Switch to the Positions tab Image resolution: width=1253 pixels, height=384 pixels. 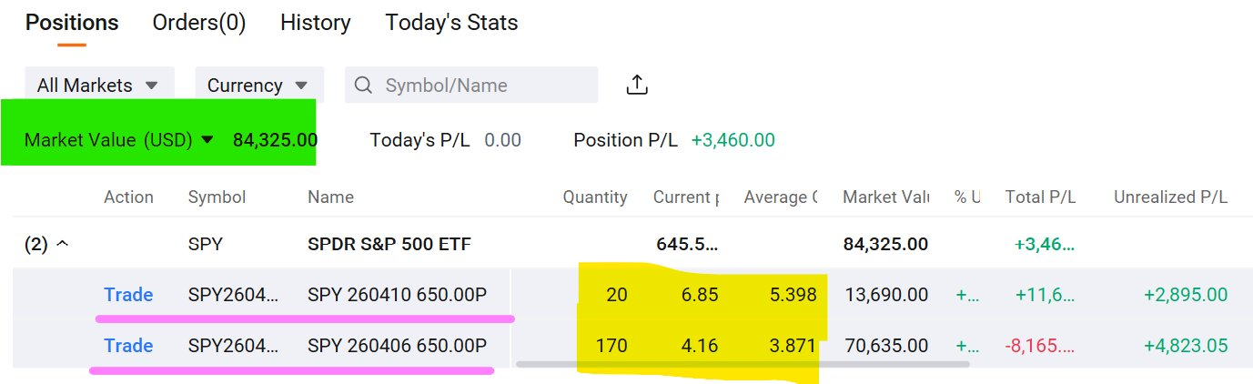point(72,23)
